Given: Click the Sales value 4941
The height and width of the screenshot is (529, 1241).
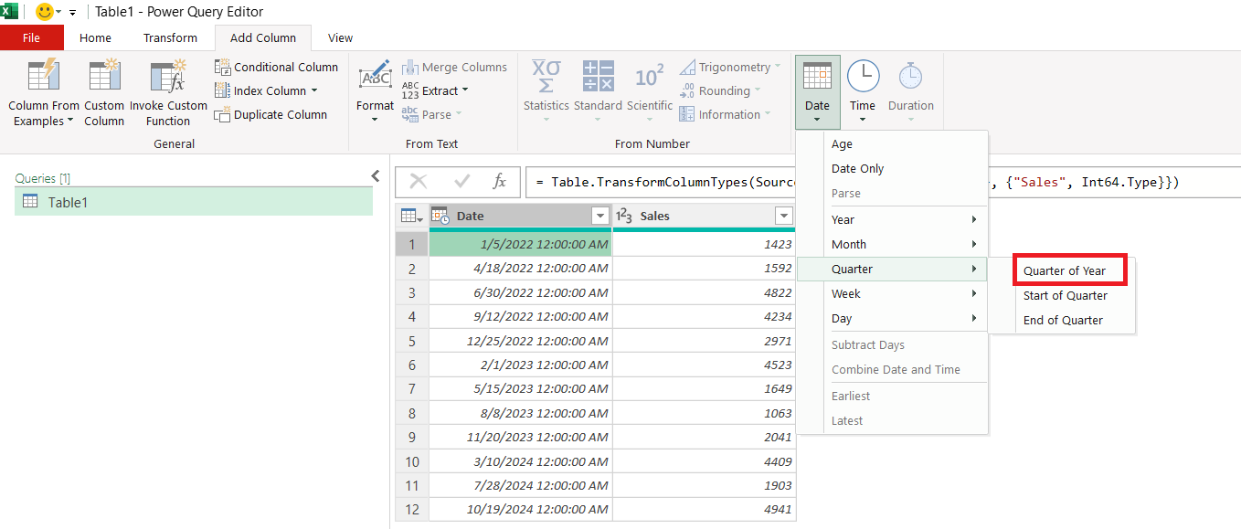Looking at the screenshot, I should 704,509.
